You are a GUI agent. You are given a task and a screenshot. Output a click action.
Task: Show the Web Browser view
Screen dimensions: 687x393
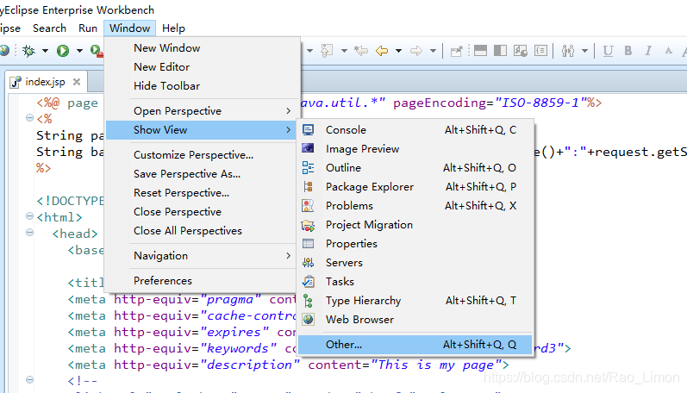[x=415, y=320]
